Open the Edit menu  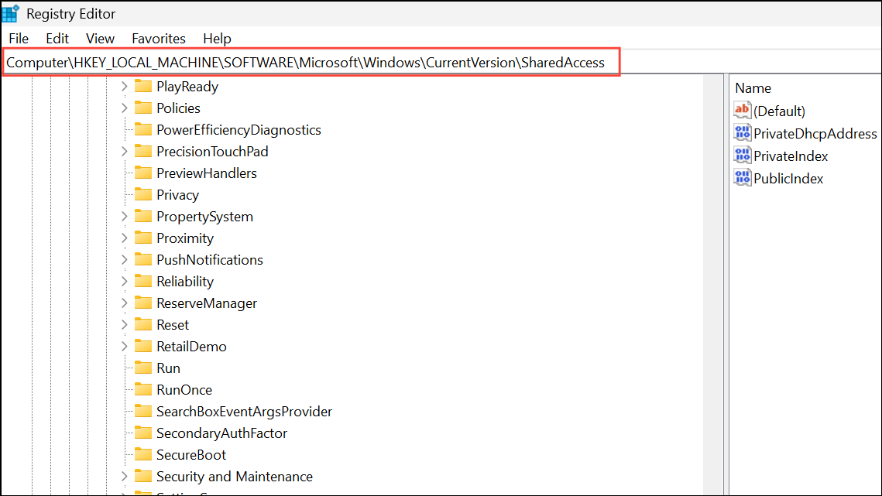tap(57, 38)
